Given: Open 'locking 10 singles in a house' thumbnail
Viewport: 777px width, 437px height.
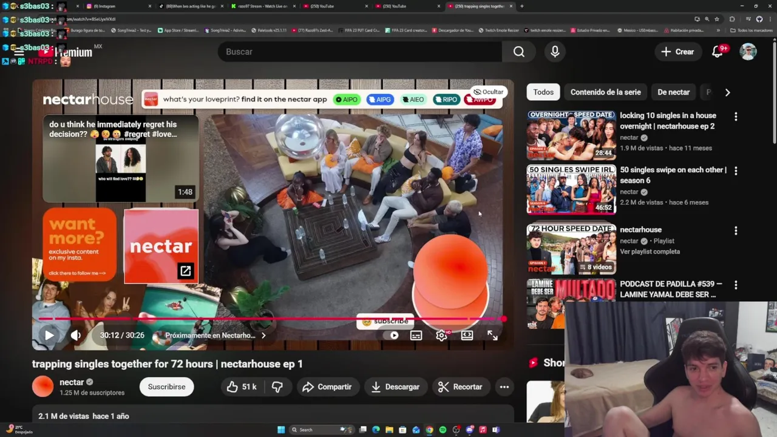Looking at the screenshot, I should tap(571, 135).
